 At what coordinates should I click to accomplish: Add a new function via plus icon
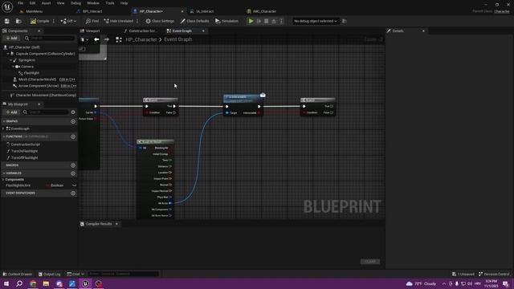point(73,136)
